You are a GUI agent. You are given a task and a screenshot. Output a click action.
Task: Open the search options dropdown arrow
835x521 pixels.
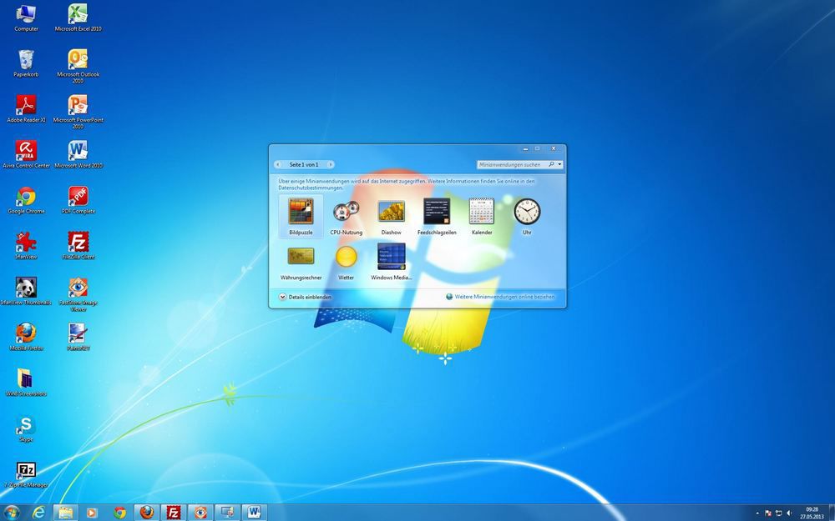(x=560, y=164)
